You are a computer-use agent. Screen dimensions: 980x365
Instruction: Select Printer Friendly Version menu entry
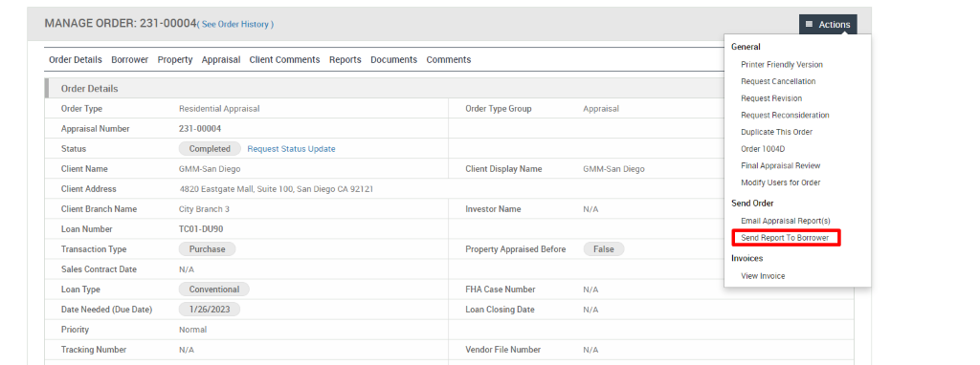coord(781,64)
